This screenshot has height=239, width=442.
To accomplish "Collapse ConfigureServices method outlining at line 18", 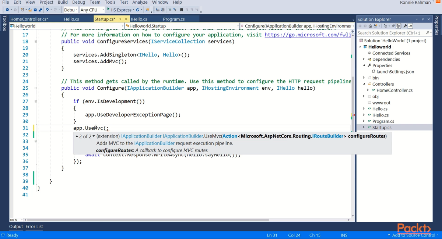I will [36, 42].
